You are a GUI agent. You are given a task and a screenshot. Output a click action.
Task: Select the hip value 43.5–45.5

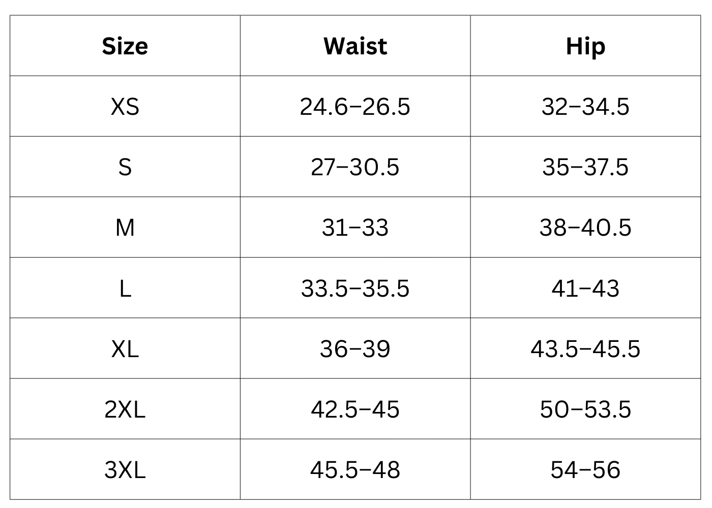(585, 348)
